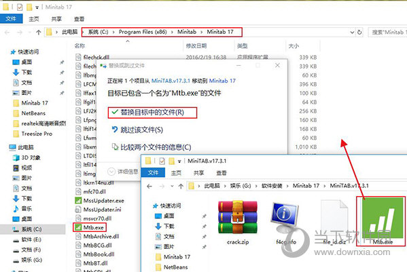
Task: Go up one level in MiniTAB.v17.3.1 window
Action: 181,186
